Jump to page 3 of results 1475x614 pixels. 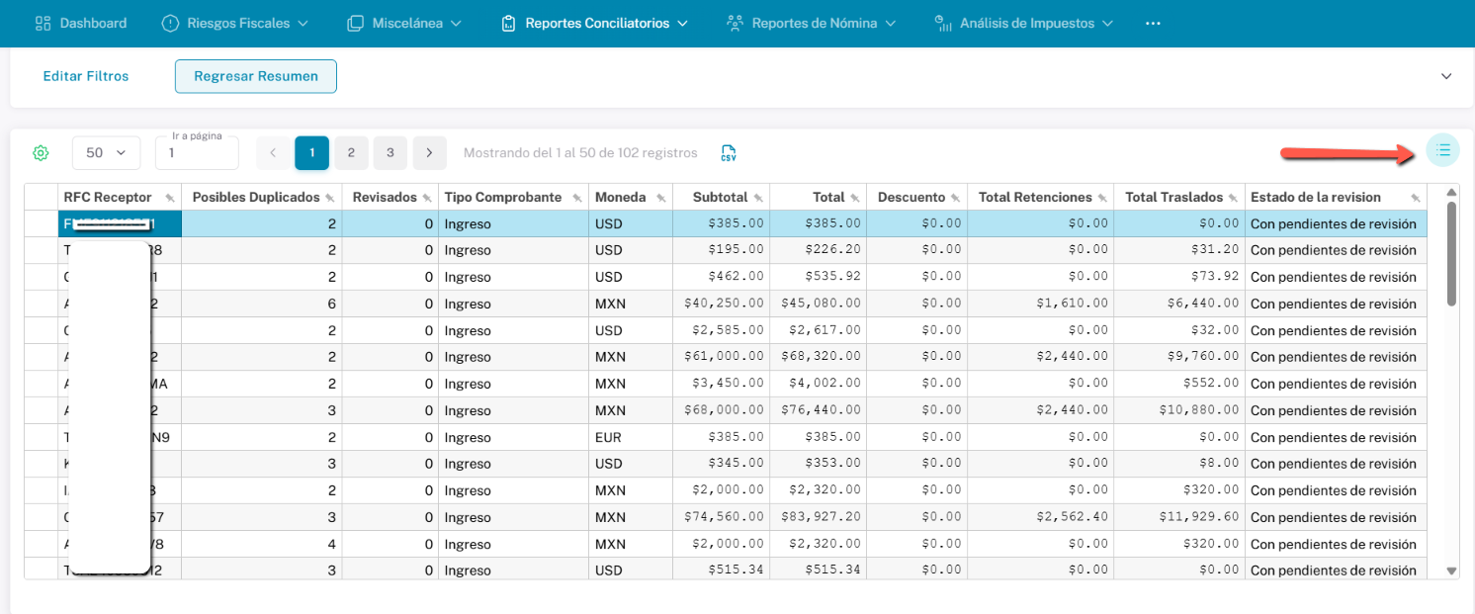390,153
